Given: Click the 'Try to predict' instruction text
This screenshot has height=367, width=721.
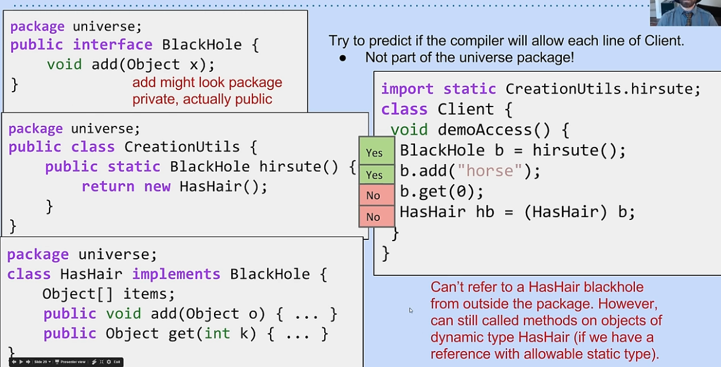Looking at the screenshot, I should 506,41.
